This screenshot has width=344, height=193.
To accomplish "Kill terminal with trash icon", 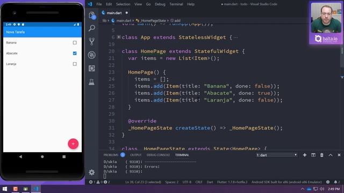I will [x=322, y=155].
